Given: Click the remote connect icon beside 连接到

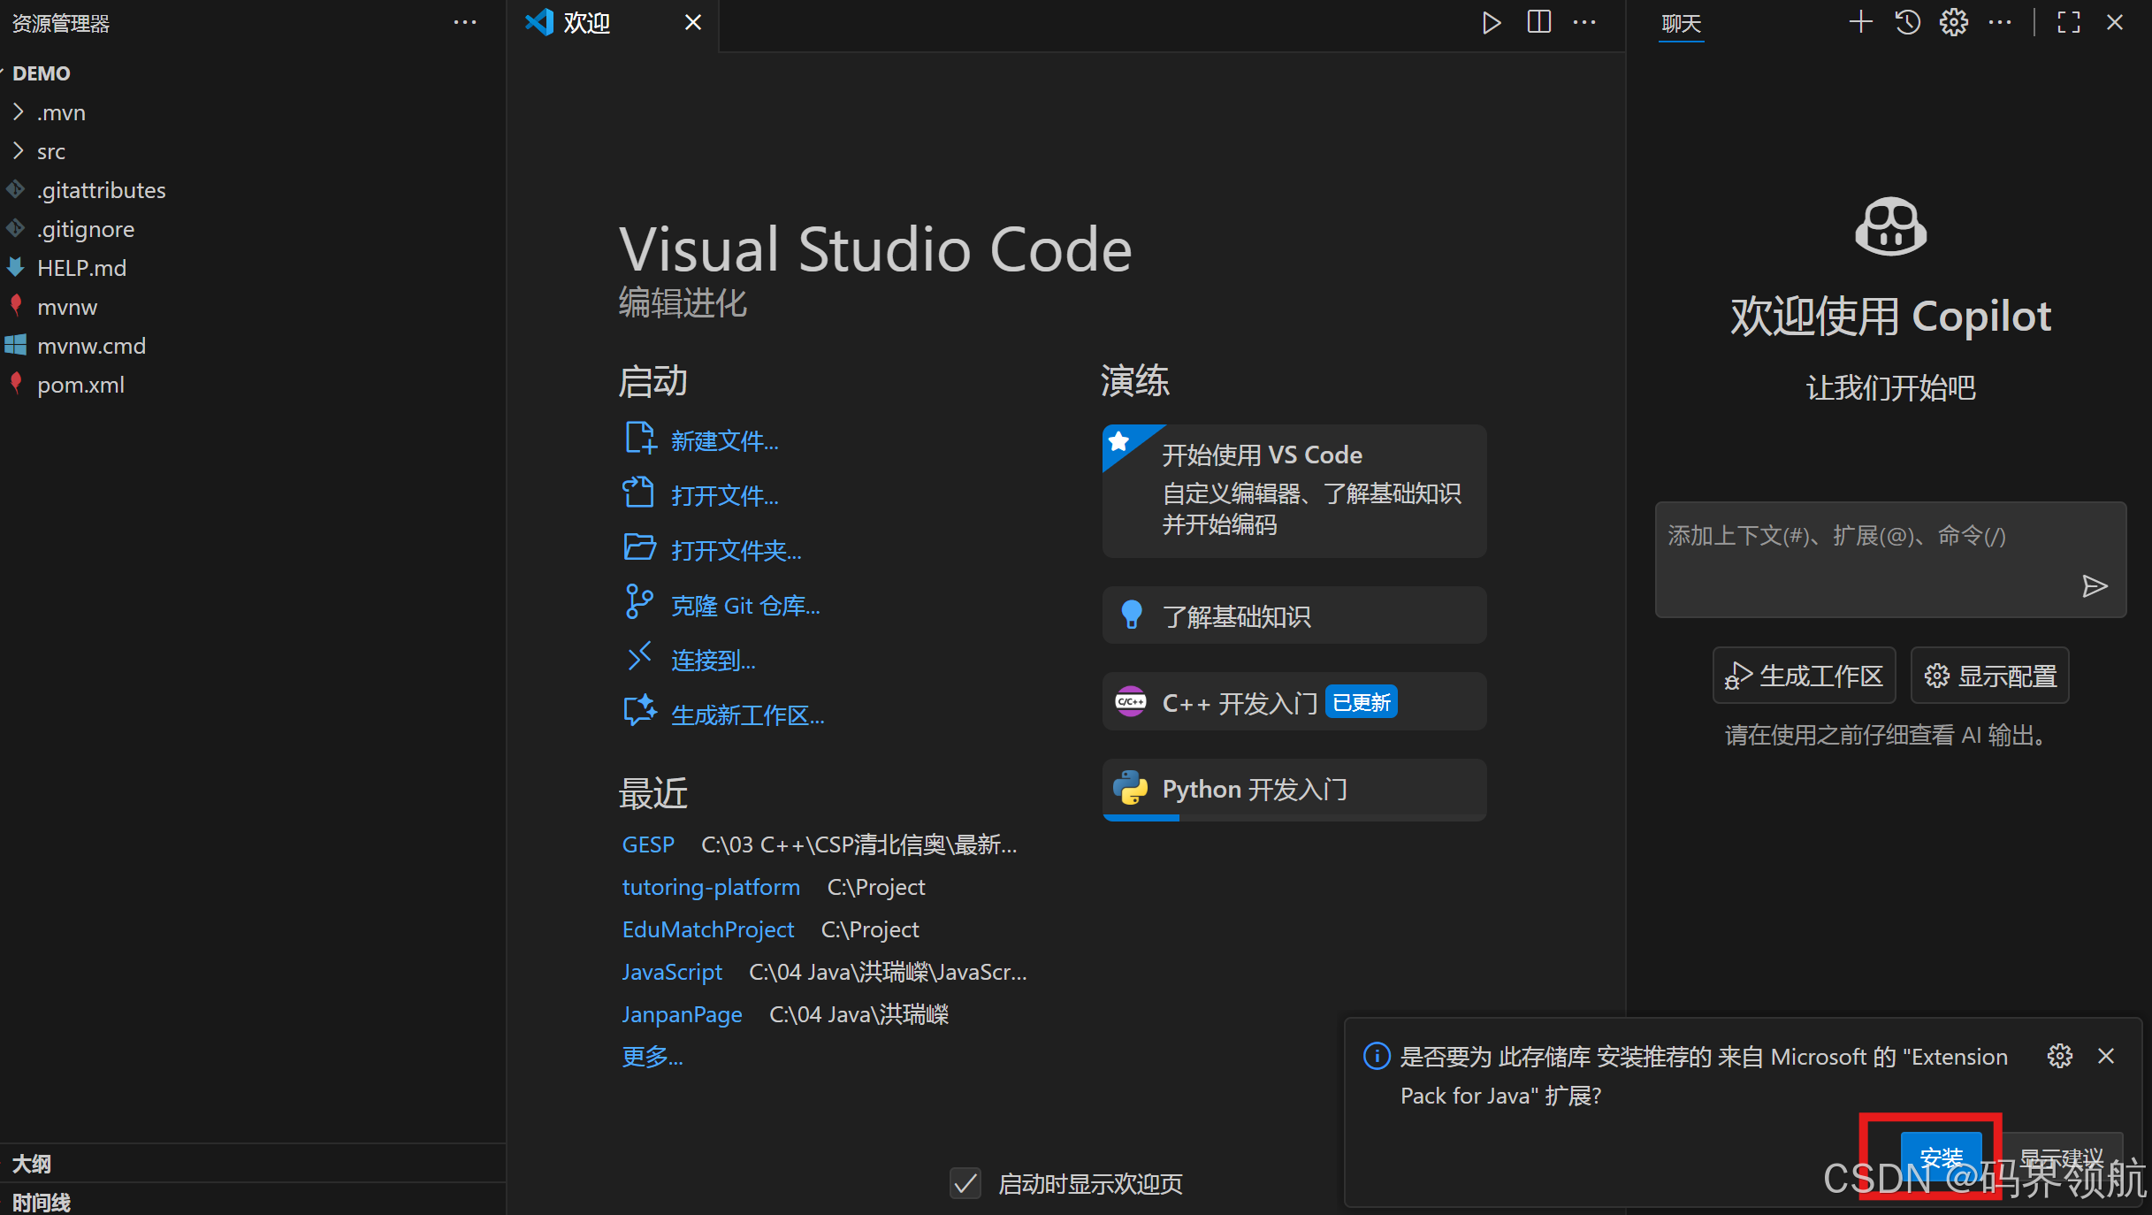Looking at the screenshot, I should [639, 657].
